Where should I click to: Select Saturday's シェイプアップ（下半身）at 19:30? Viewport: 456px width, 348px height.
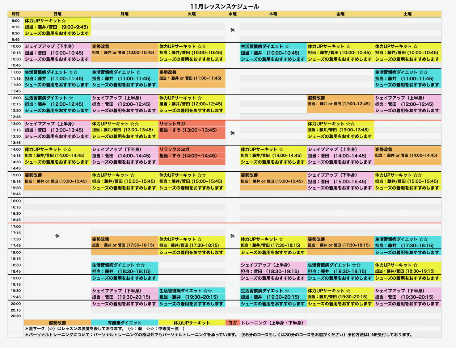coord(408,290)
